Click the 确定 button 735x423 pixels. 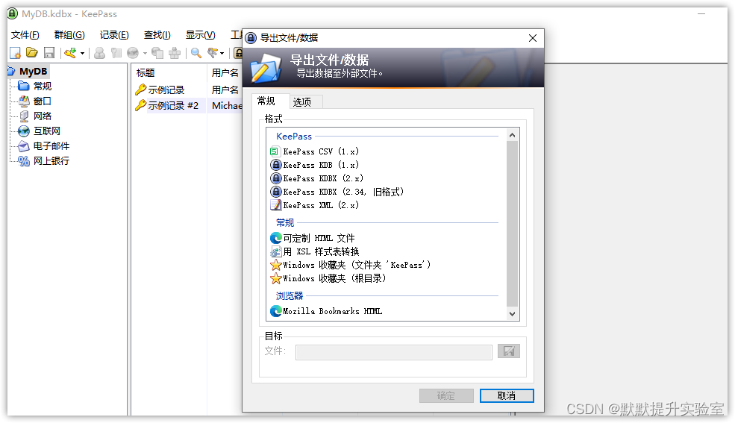(x=446, y=396)
